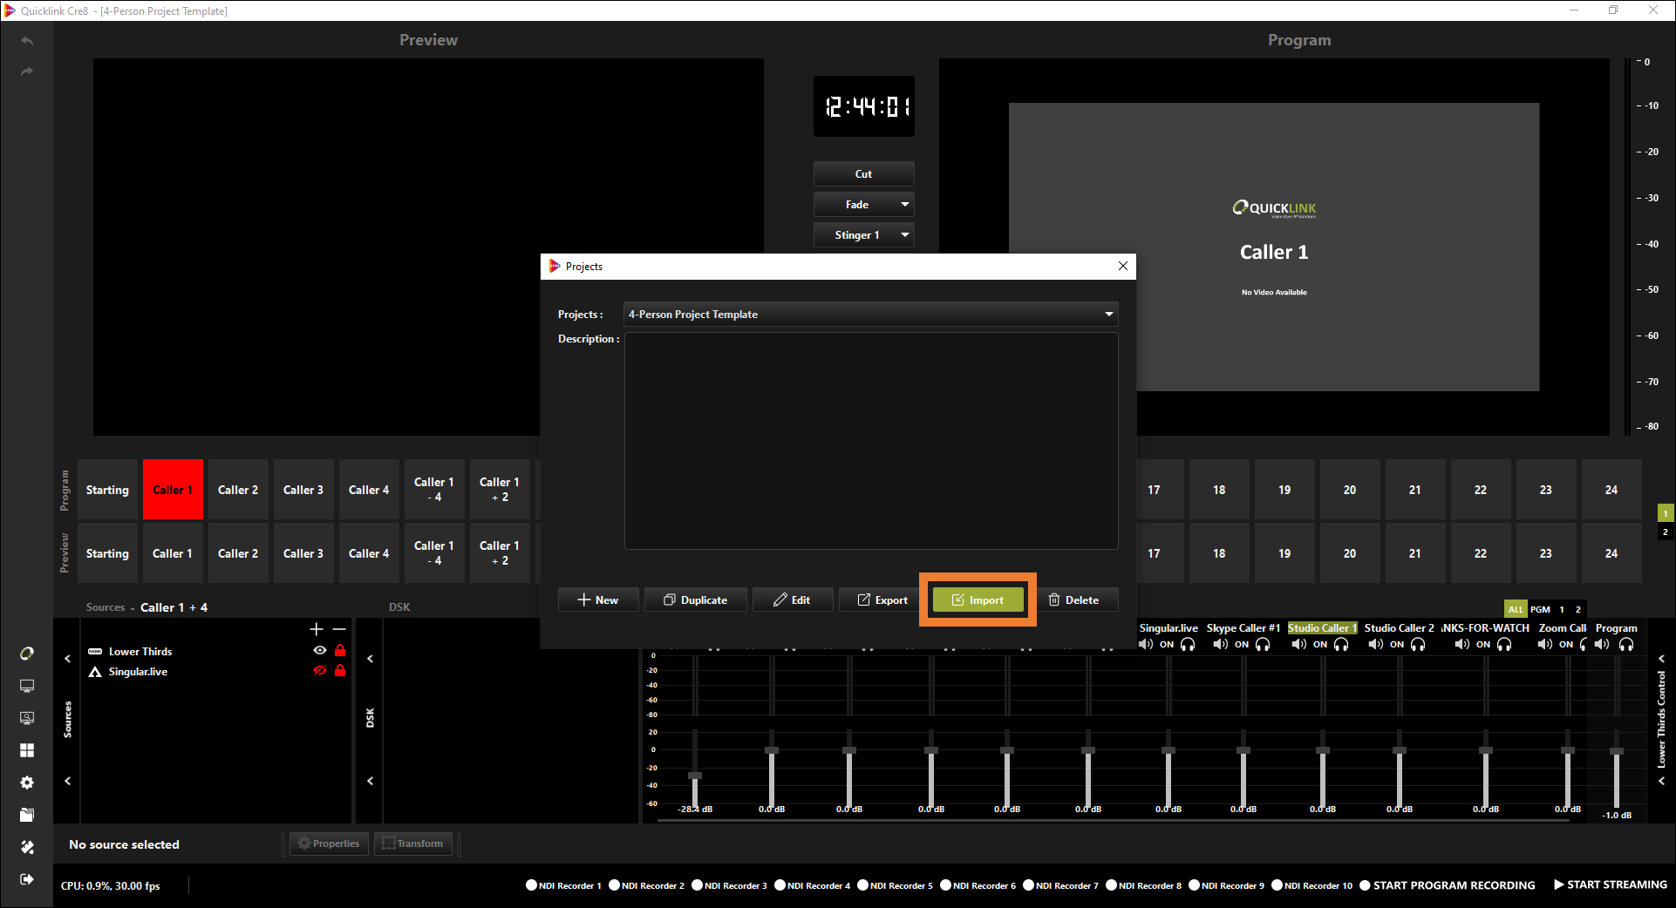Click the multiview grid sidebar icon
This screenshot has width=1676, height=908.
[x=27, y=750]
